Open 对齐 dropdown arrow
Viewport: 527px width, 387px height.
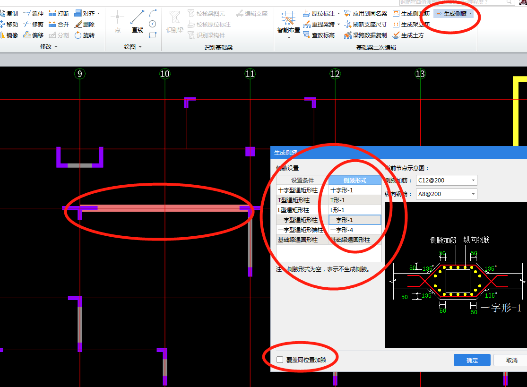pos(98,13)
